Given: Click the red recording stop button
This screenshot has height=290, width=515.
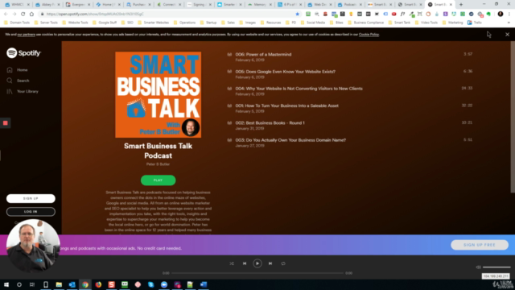Looking at the screenshot, I should click(x=6, y=123).
